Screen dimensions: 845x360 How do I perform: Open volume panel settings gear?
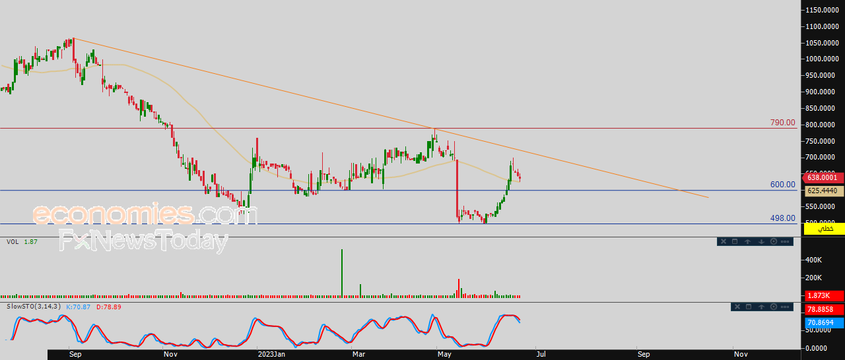[x=772, y=241]
